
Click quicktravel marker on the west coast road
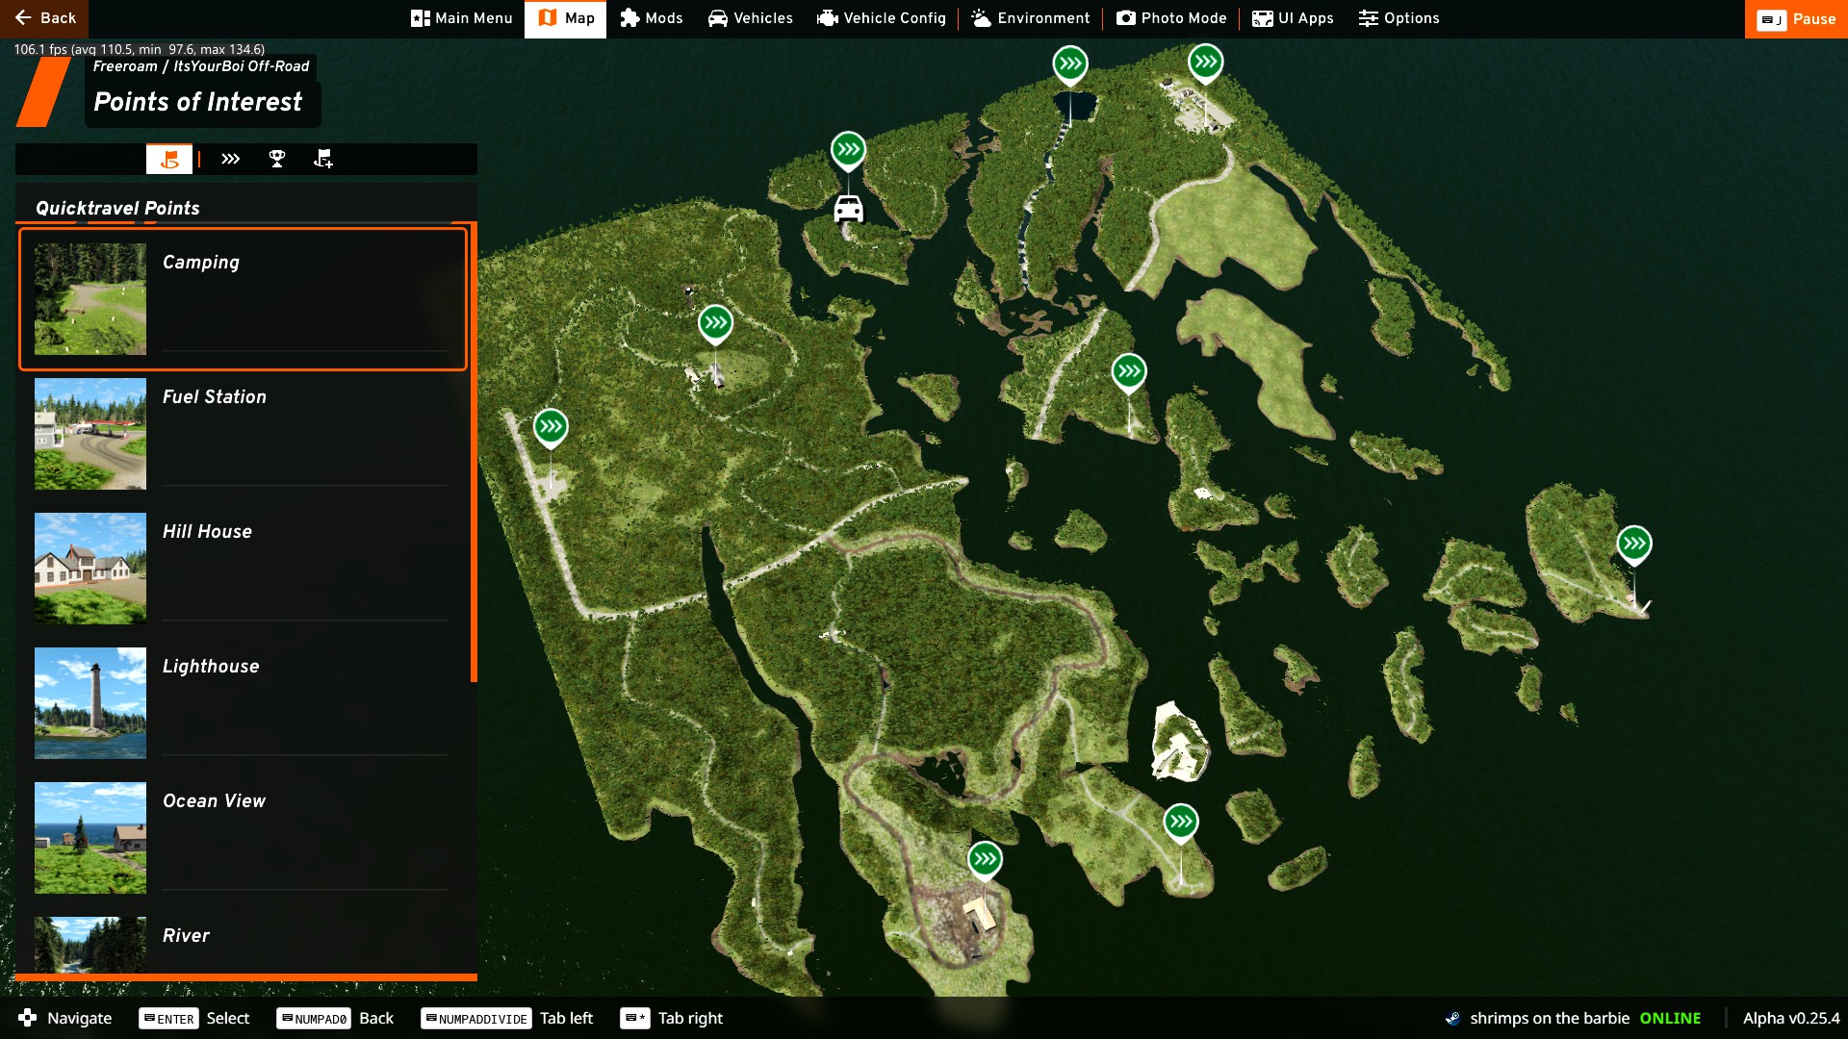(551, 427)
